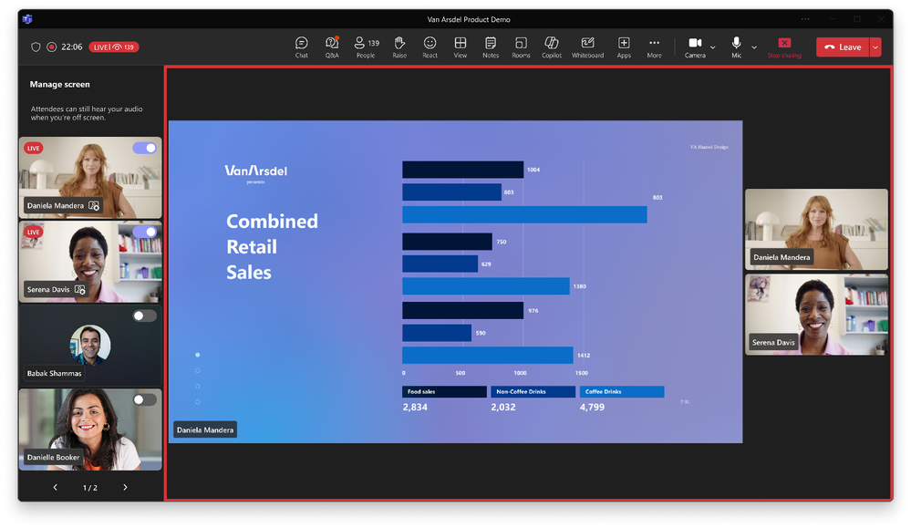
Task: Open the React emoji menu
Action: [430, 47]
